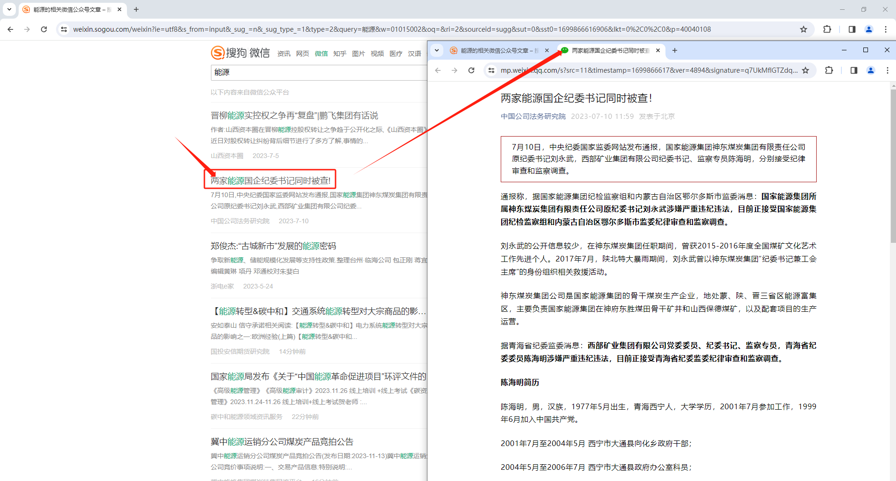Select the 微信 search category
The height and width of the screenshot is (481, 896).
tap(321, 54)
